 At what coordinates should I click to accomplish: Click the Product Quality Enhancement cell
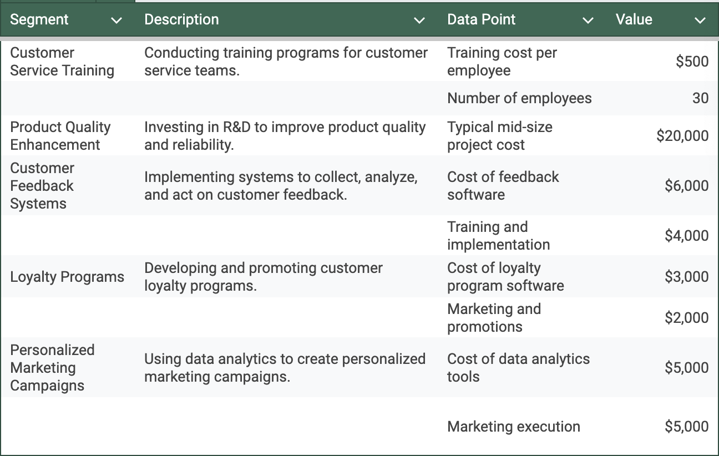60,136
